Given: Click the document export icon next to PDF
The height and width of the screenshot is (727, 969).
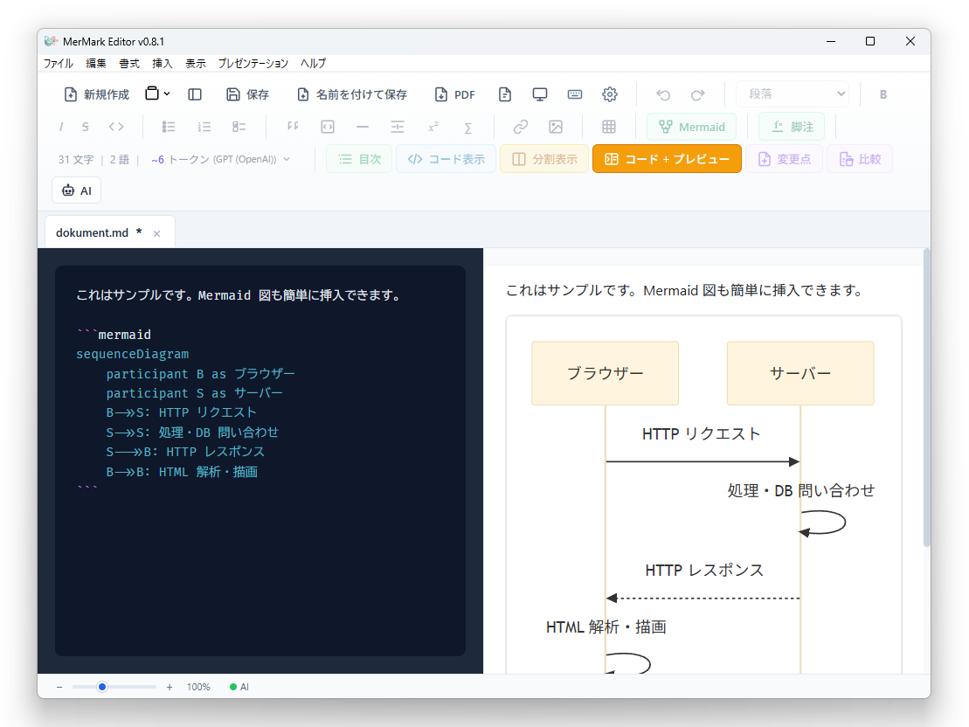Looking at the screenshot, I should 505,94.
